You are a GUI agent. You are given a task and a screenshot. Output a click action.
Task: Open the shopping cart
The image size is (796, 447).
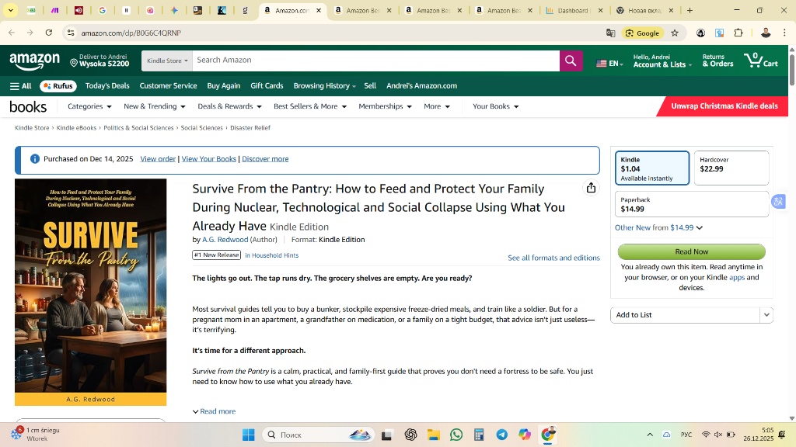[760, 61]
